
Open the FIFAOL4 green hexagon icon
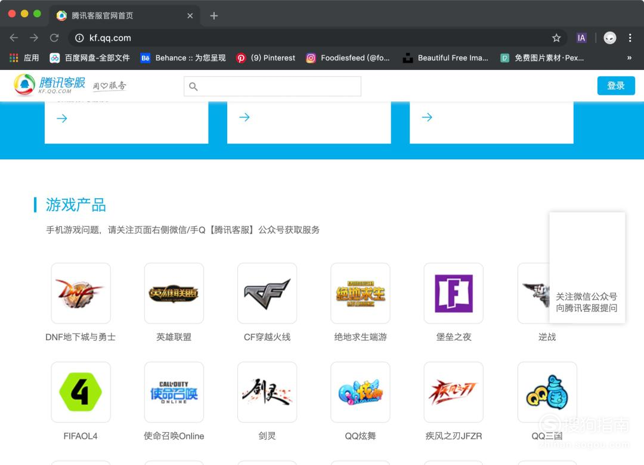coord(81,392)
